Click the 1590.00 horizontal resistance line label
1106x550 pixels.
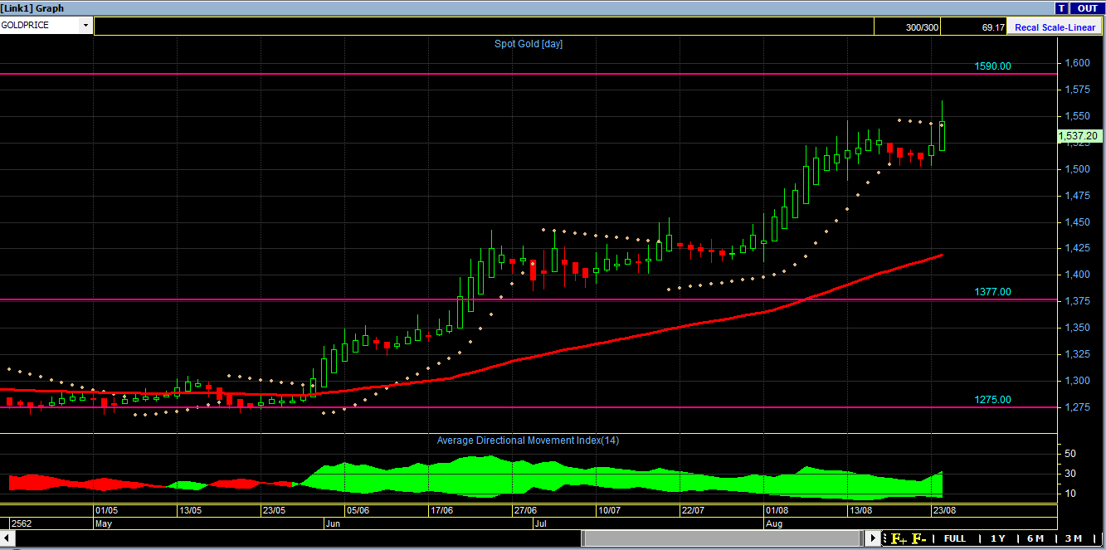[x=992, y=66]
